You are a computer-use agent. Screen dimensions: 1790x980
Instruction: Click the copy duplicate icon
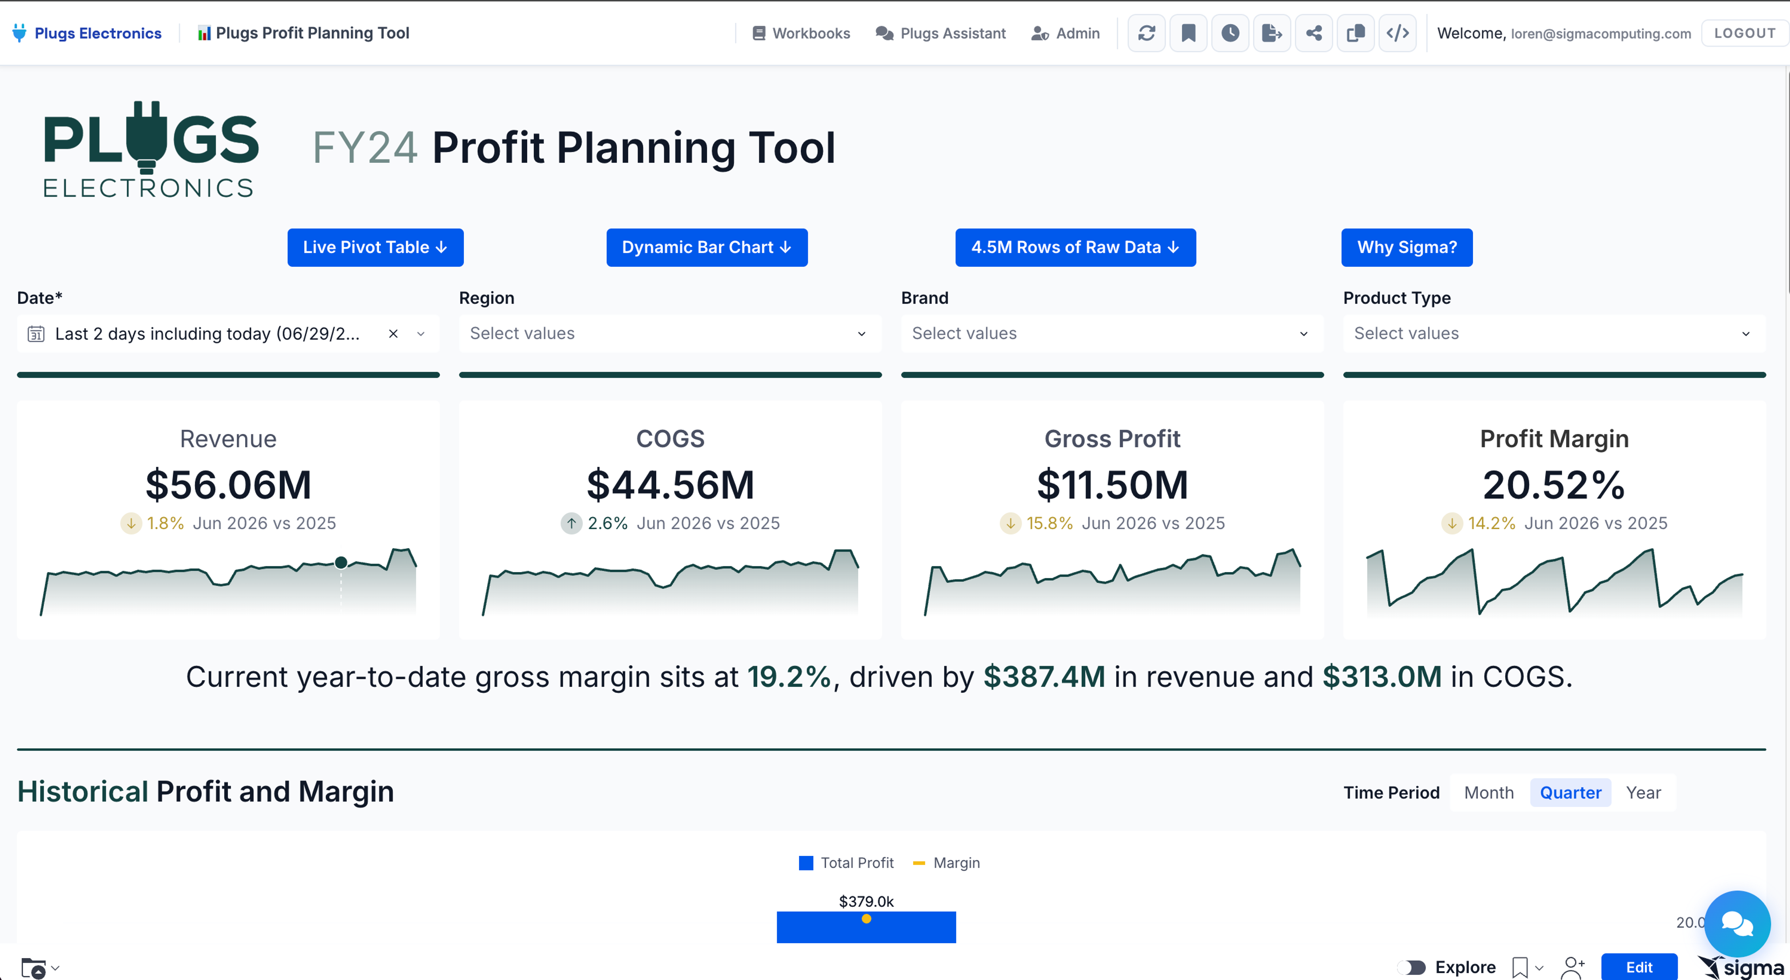[x=1355, y=33]
